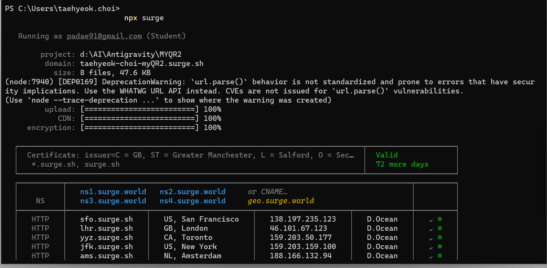The height and width of the screenshot is (268, 547).
Task: Click the sfo.surge.sh hostname
Action: click(x=106, y=219)
